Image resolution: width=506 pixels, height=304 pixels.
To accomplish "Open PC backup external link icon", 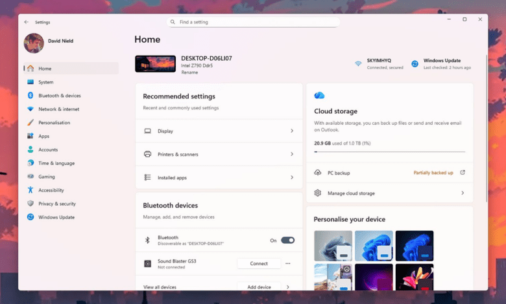I will (463, 173).
